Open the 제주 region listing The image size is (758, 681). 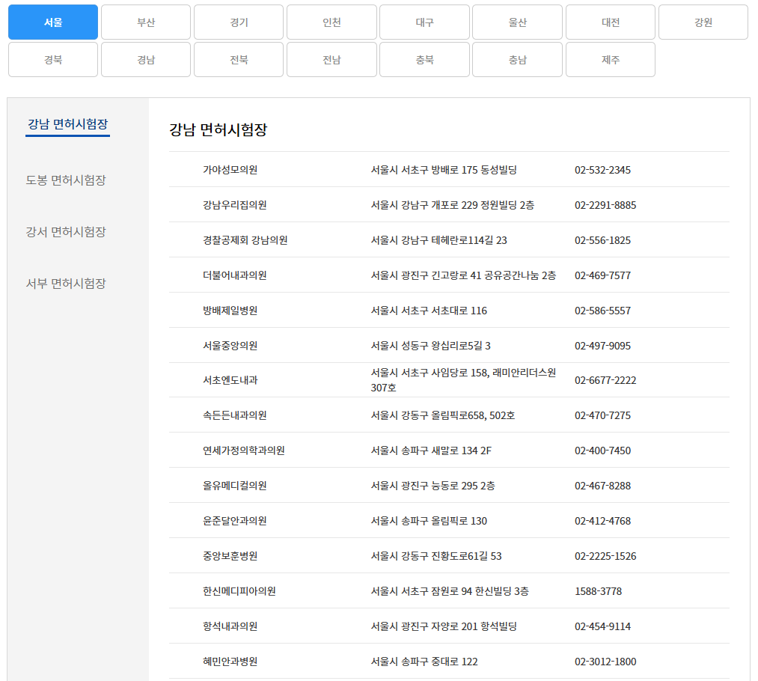click(x=610, y=59)
